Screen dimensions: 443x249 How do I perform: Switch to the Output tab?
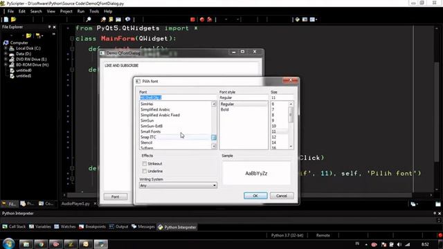(x=118, y=227)
